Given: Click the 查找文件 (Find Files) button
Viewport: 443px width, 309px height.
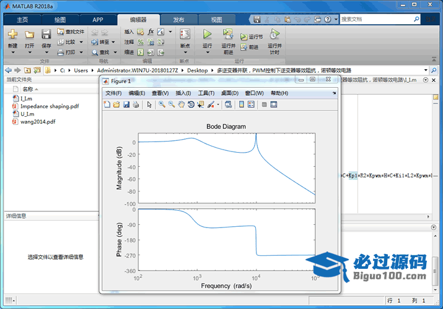Looking at the screenshot, I should (71, 32).
